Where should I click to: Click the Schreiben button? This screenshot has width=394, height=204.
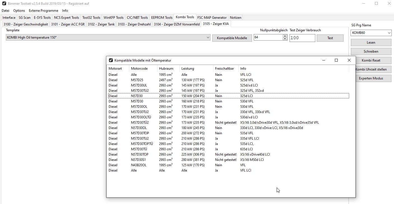tap(371, 51)
